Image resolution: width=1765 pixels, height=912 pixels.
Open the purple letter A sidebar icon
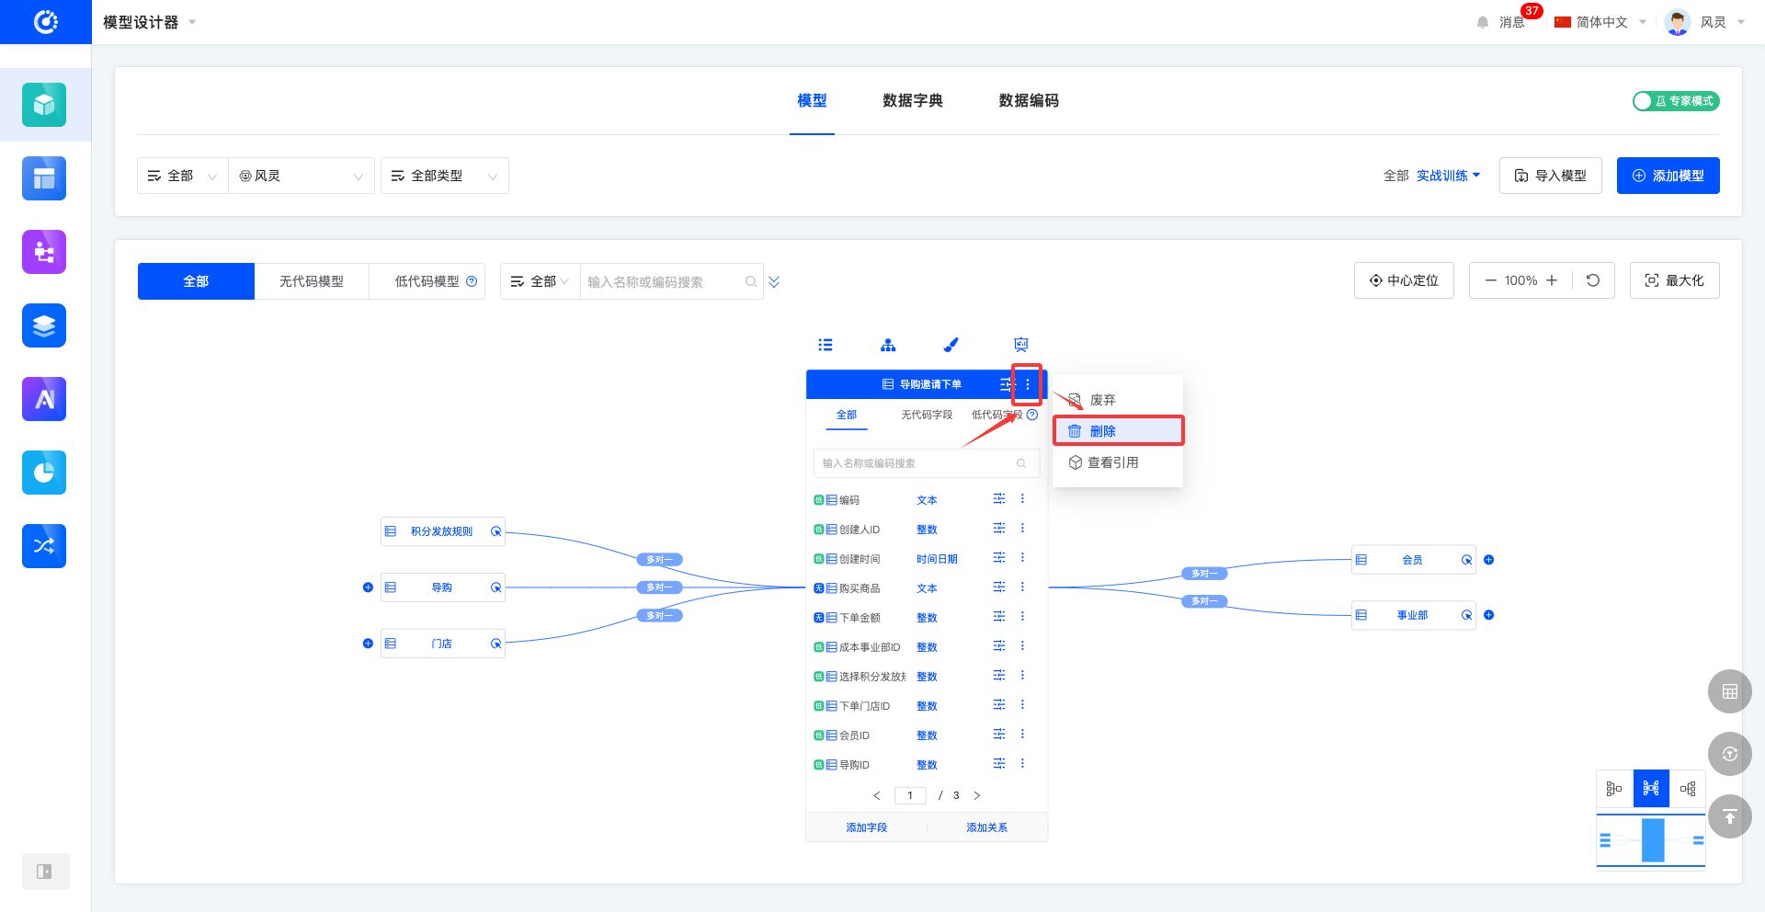[44, 399]
